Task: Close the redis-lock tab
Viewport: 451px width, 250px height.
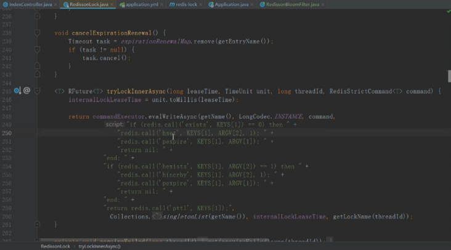Action: pos(200,4)
